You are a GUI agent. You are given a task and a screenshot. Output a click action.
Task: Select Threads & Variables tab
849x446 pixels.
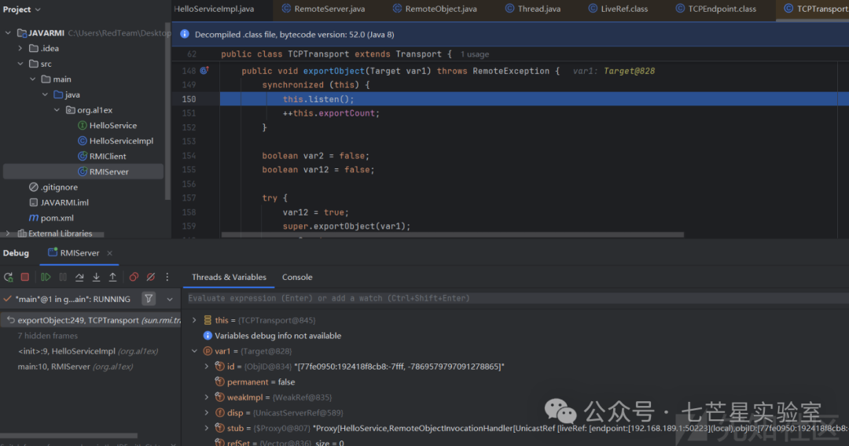pos(229,277)
